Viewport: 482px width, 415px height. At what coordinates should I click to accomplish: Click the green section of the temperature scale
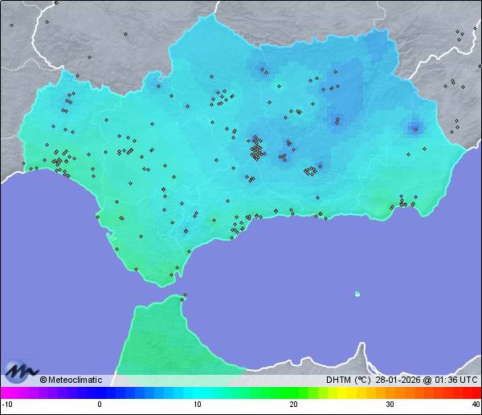point(265,393)
